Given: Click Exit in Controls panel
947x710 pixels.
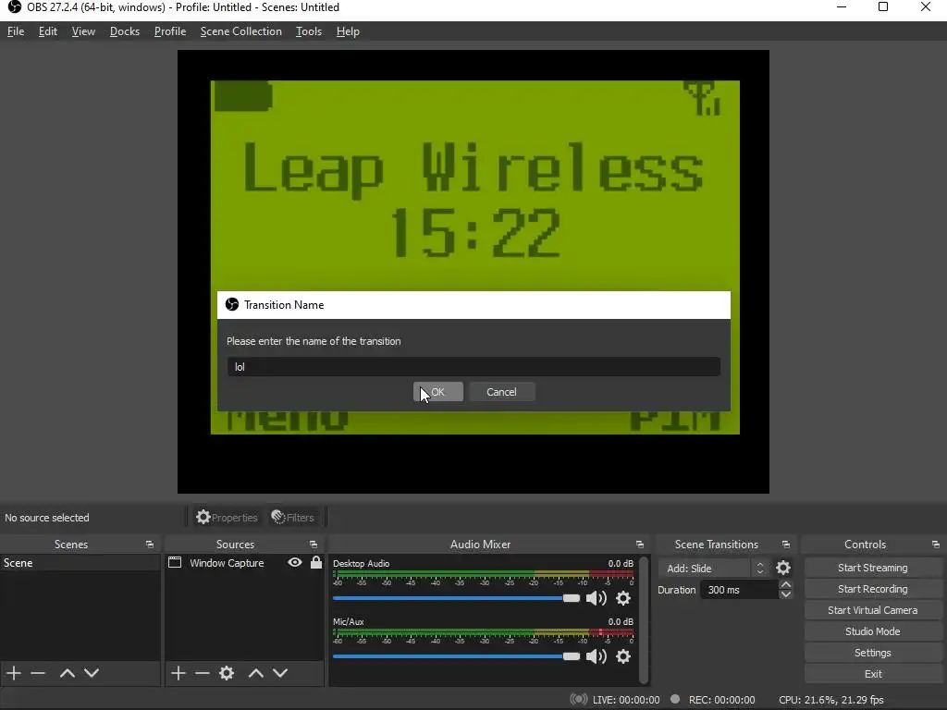Looking at the screenshot, I should 873,674.
